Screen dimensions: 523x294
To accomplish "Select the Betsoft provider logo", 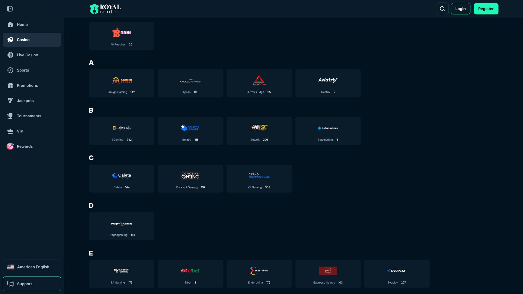I will pyautogui.click(x=259, y=128).
